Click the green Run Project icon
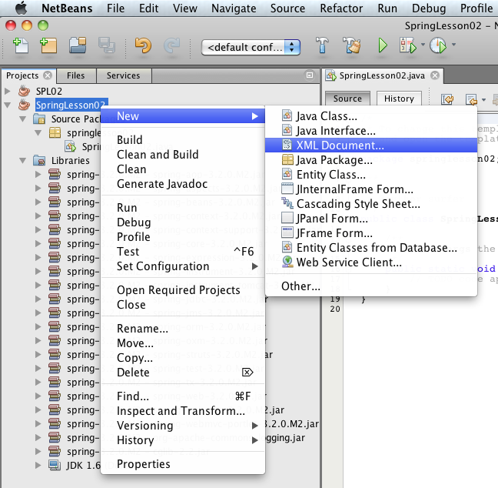The height and width of the screenshot is (488, 498). 383,45
